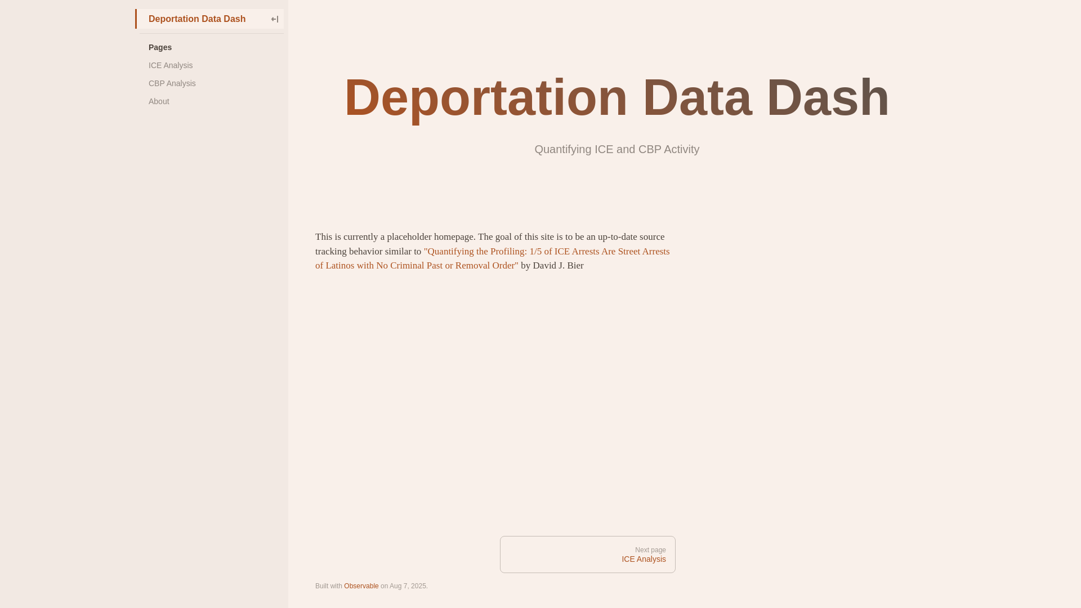Image resolution: width=1081 pixels, height=608 pixels.
Task: Click the 'Pages' section heading in sidebar
Action: 160,47
